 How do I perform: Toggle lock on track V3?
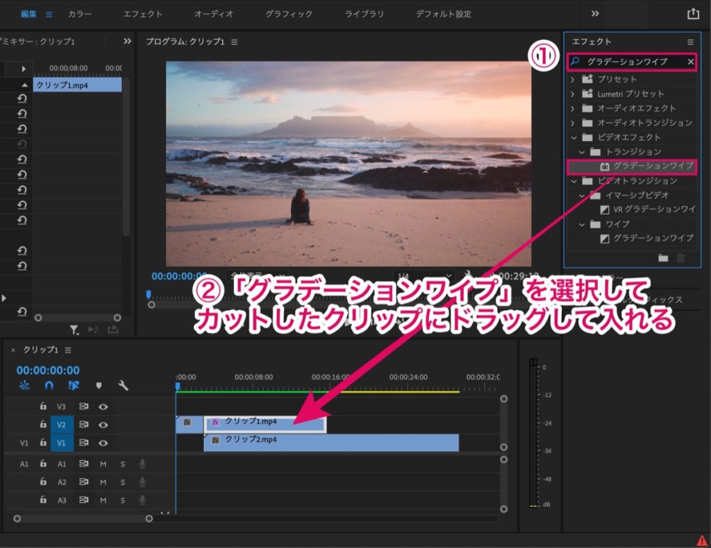[43, 406]
